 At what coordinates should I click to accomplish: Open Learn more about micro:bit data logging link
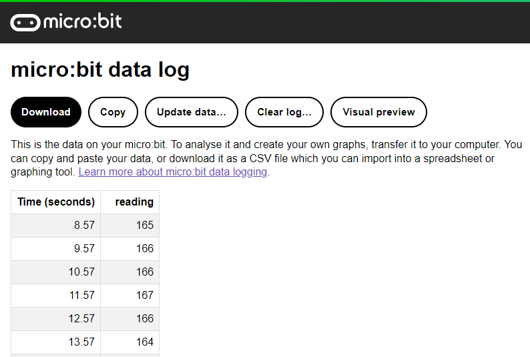(173, 172)
